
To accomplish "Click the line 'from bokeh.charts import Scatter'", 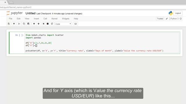I will pyautogui.click(x=44, y=35).
